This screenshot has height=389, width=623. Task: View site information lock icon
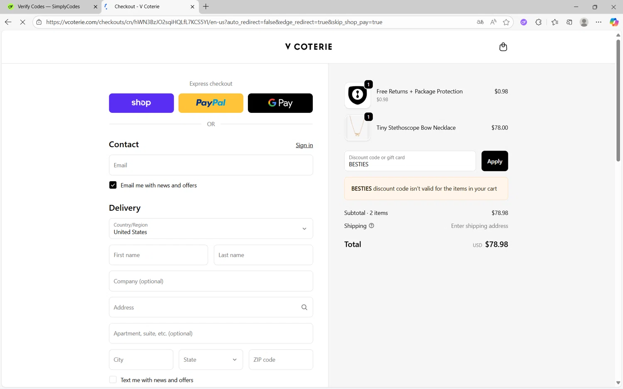[39, 22]
